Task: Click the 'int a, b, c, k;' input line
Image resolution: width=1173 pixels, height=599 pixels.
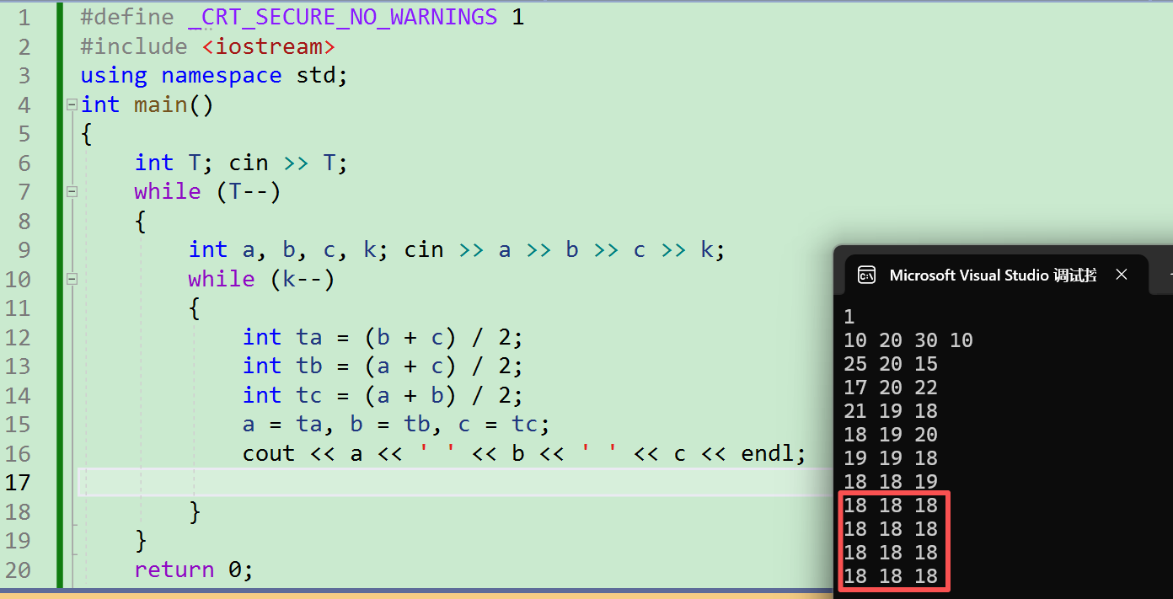Action: coord(457,249)
